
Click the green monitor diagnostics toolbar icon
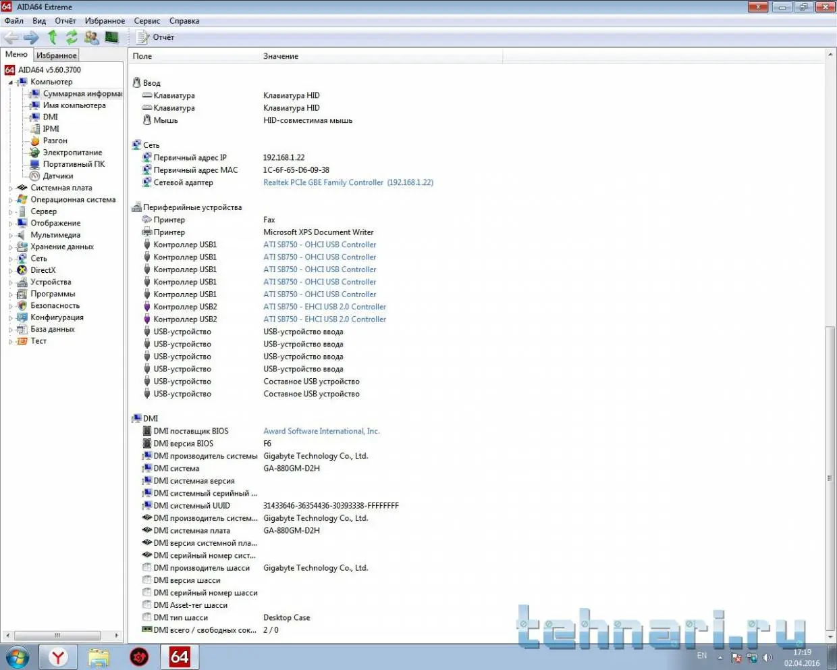pyautogui.click(x=111, y=38)
